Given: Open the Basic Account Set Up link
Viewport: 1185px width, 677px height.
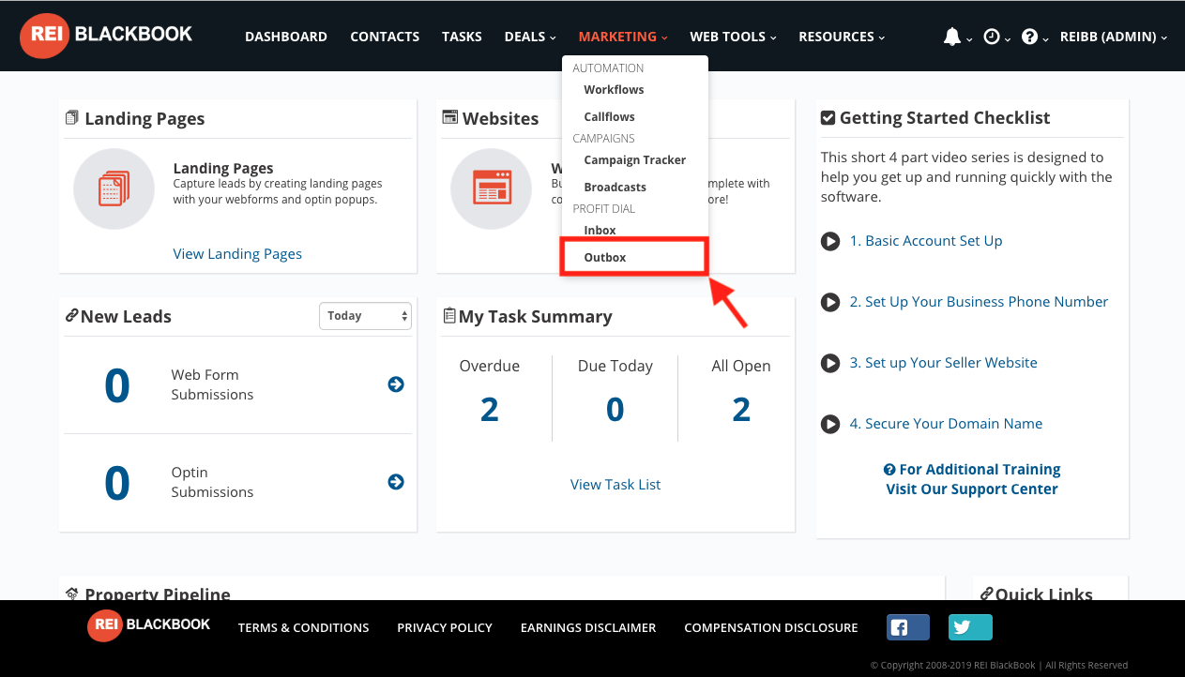Looking at the screenshot, I should click(926, 241).
